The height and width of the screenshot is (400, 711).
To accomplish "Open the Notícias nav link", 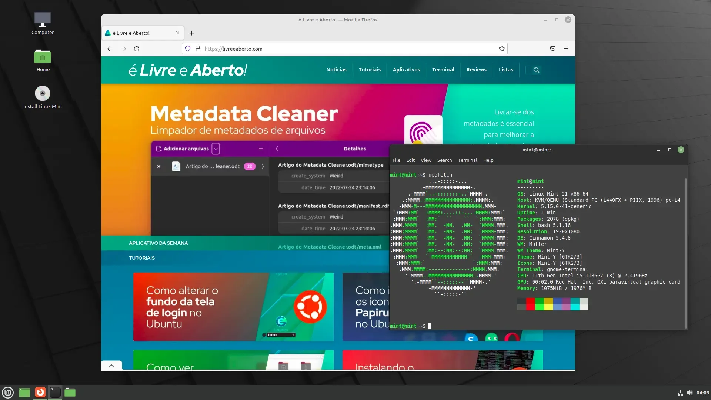I will (x=336, y=70).
